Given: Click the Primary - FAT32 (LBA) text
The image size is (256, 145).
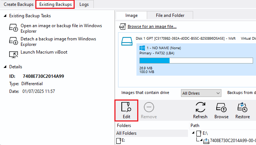Looking at the screenshot, I should (157, 53).
